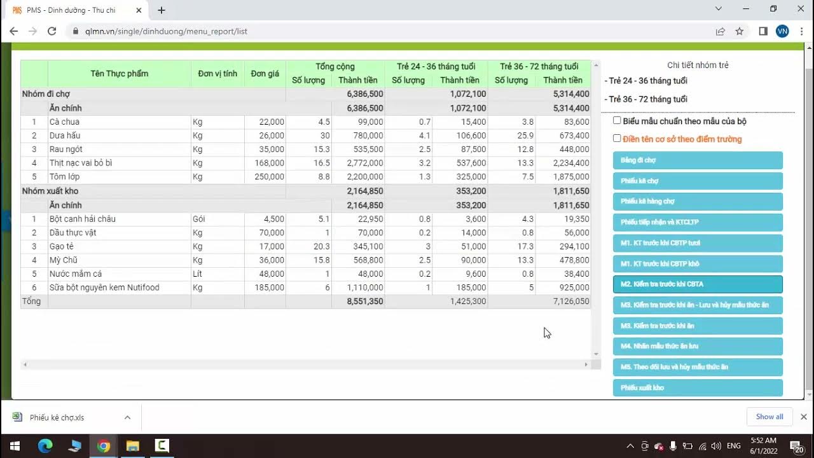The image size is (814, 458).
Task: Tick Biểu mẫu chuẩn theo mẫu của bộ checkbox
Action: 617,120
